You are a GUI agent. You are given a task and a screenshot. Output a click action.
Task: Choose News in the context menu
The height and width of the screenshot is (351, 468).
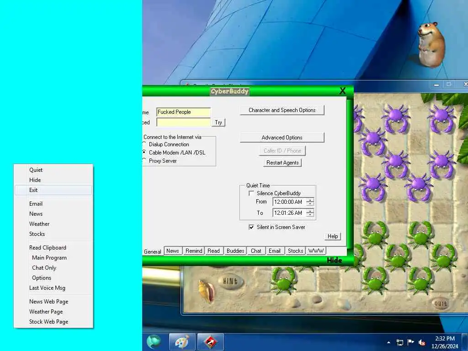click(53, 214)
